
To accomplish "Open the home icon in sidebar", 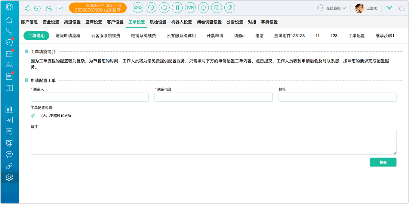I will click(9, 20).
